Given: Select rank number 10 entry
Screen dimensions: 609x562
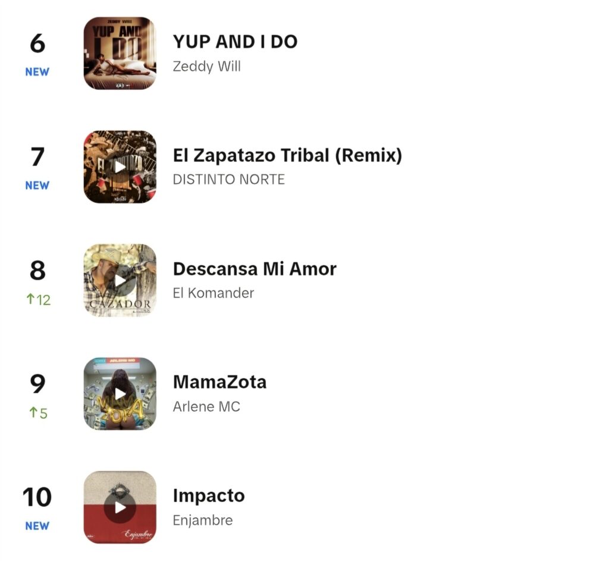Looking at the screenshot, I should pos(37,497).
